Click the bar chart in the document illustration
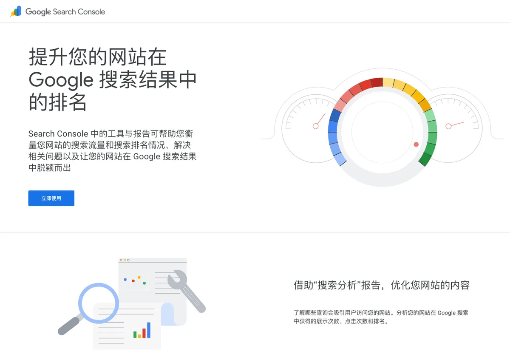 pos(142,330)
